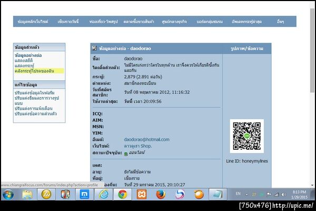Screen dimensions: 316x211
Task: Click the location value เชียงราย
Action: 132,178
